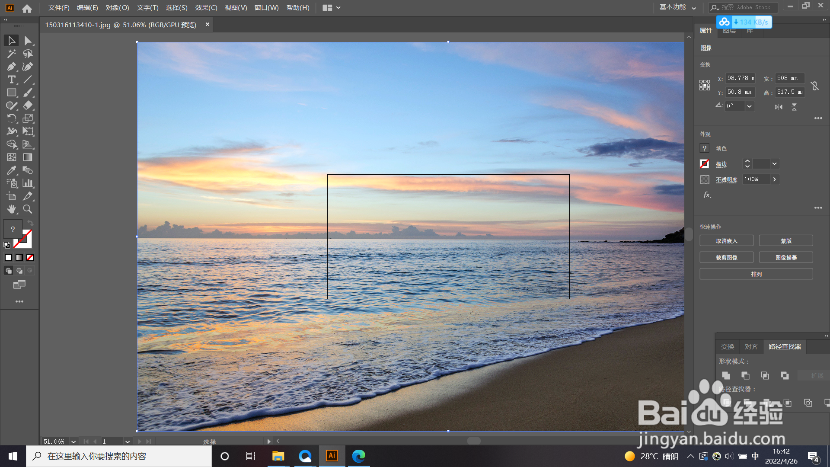This screenshot has height=467, width=830.
Task: Open the 效果(C) menu
Action: pyautogui.click(x=206, y=8)
